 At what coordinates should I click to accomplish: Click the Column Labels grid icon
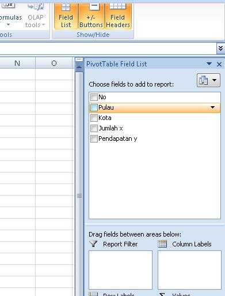pos(162,244)
